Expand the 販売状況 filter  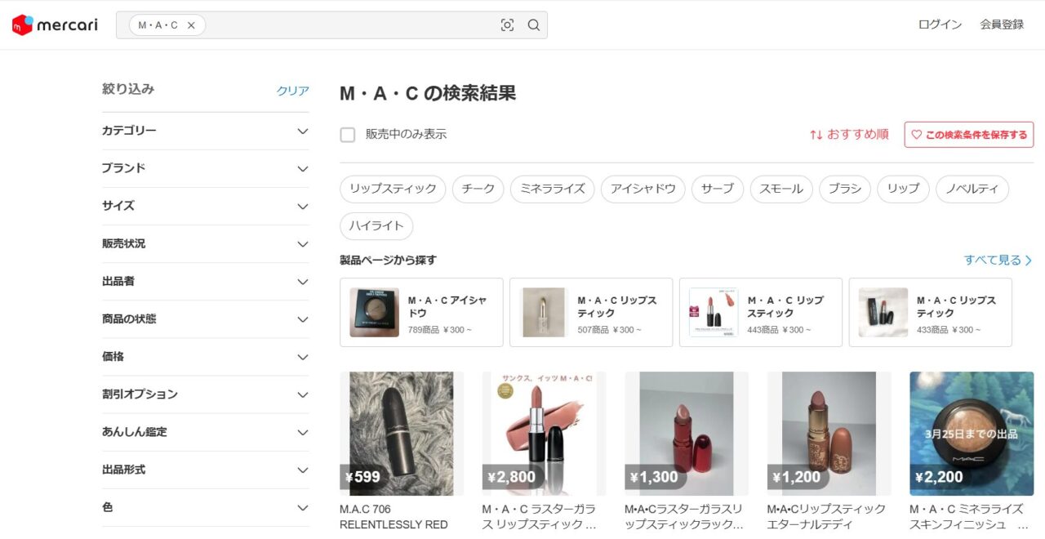click(206, 243)
